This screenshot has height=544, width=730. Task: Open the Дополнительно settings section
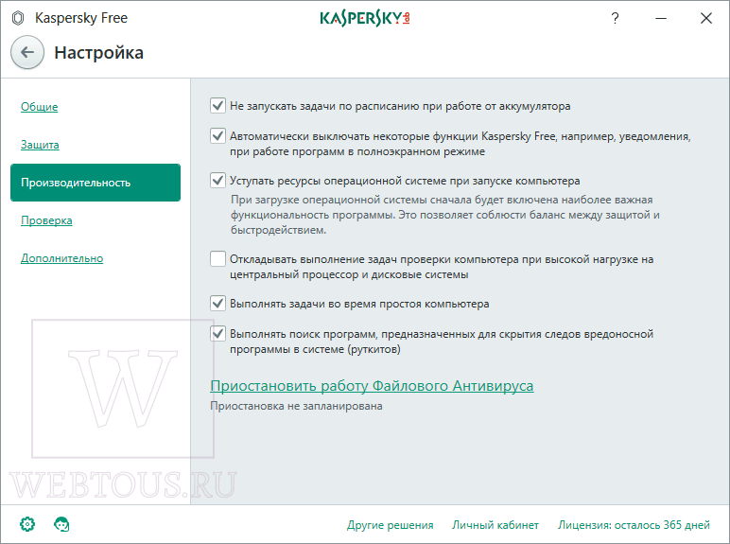(x=61, y=258)
